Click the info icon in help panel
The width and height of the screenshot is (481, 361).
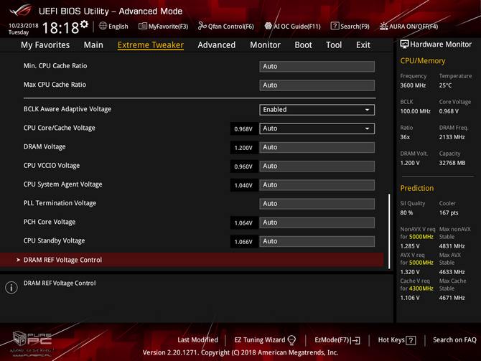click(x=11, y=287)
